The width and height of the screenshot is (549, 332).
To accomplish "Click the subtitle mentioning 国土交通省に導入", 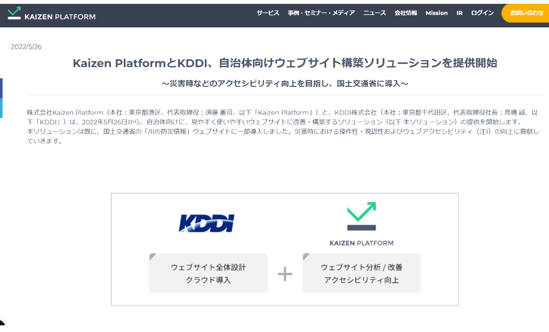I will coord(285,84).
